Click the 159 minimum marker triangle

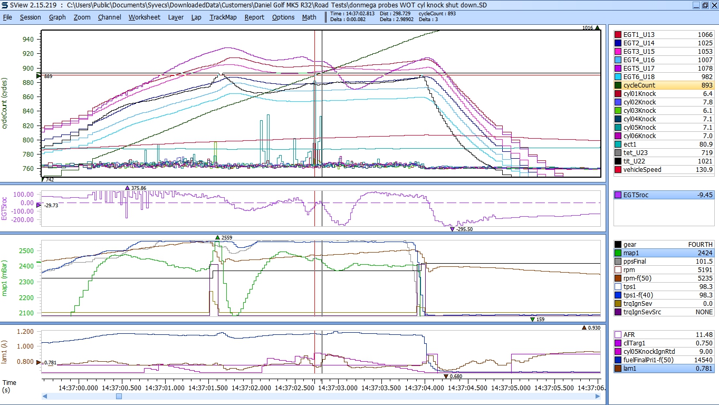click(x=532, y=319)
